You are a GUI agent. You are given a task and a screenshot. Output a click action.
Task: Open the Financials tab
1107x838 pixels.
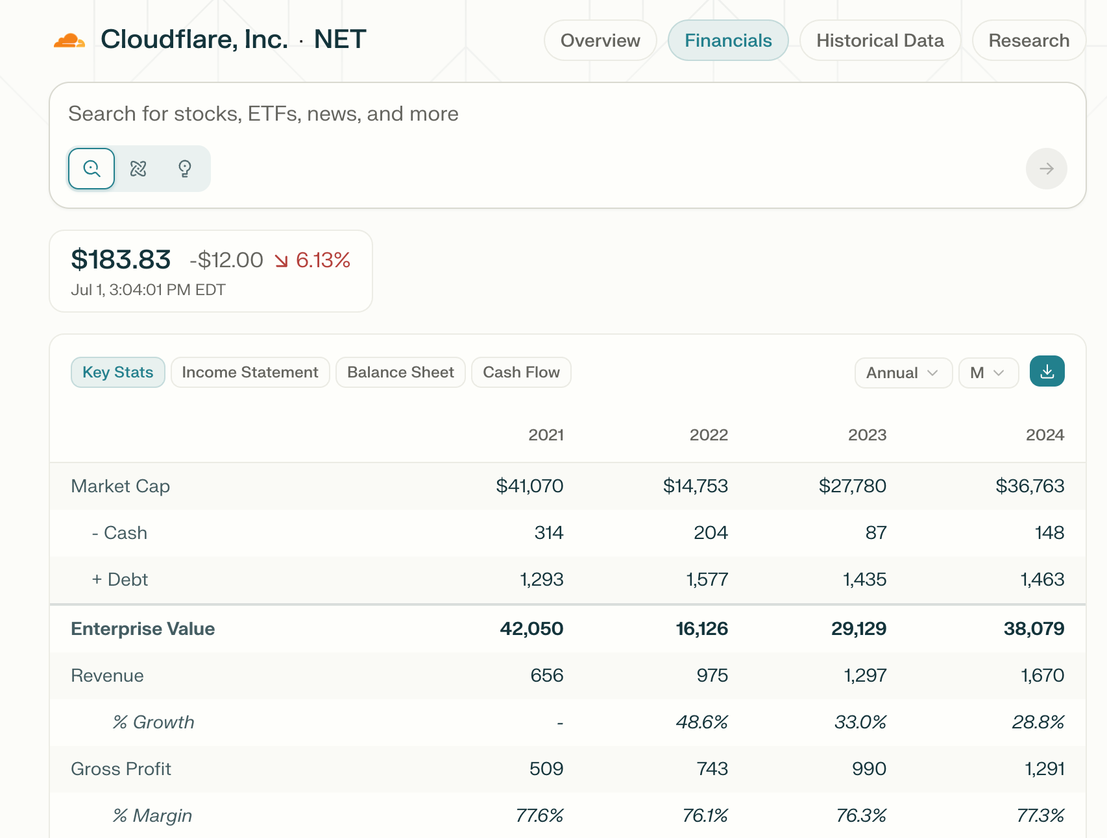(x=728, y=40)
